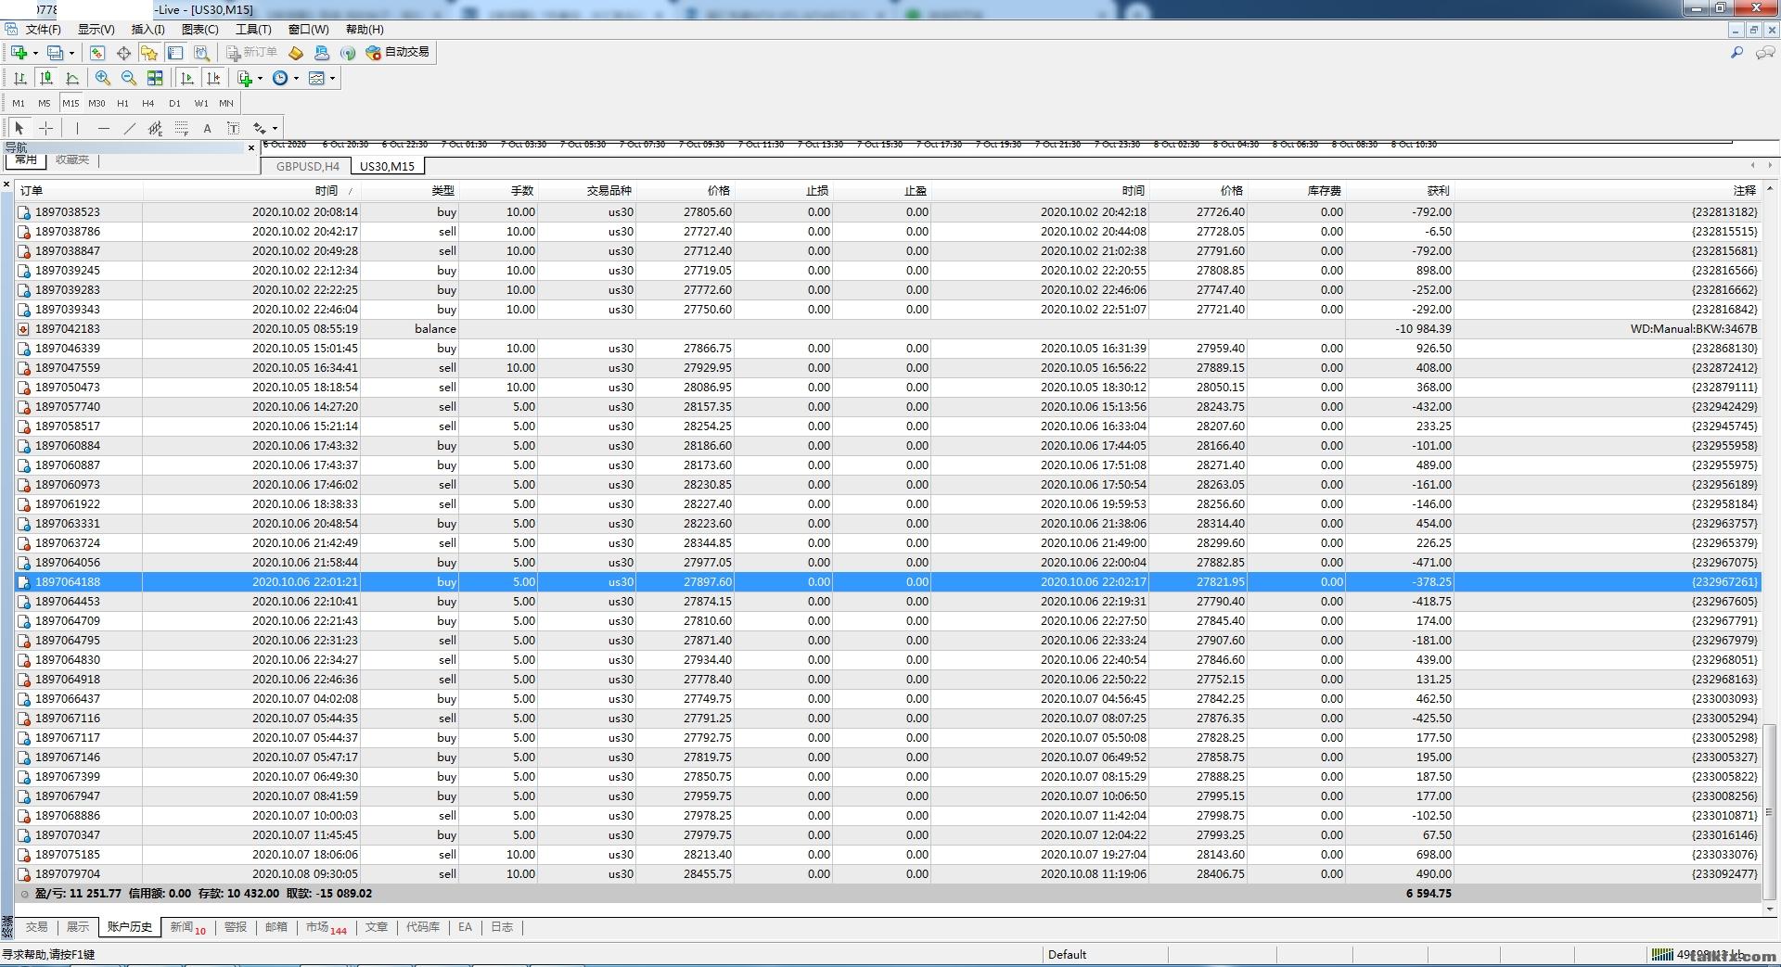The width and height of the screenshot is (1781, 967).
Task: Open the 日志 journal tab
Action: pos(502,927)
